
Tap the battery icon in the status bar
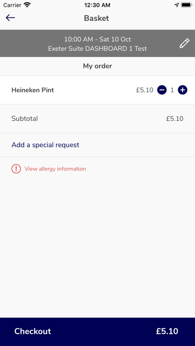[186, 5]
